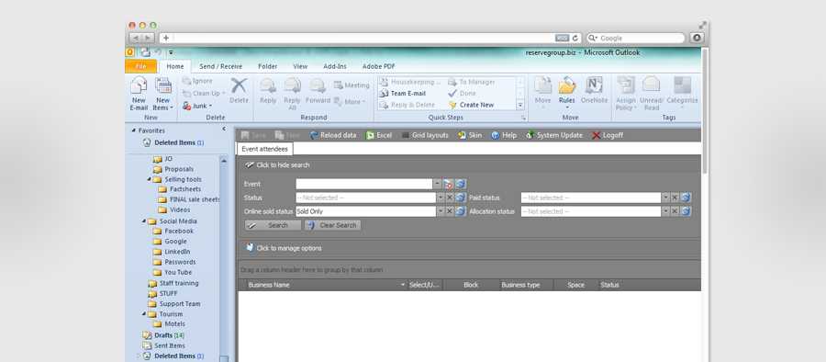Open the Allocation status dropdown
The width and height of the screenshot is (826, 362).
tap(665, 211)
